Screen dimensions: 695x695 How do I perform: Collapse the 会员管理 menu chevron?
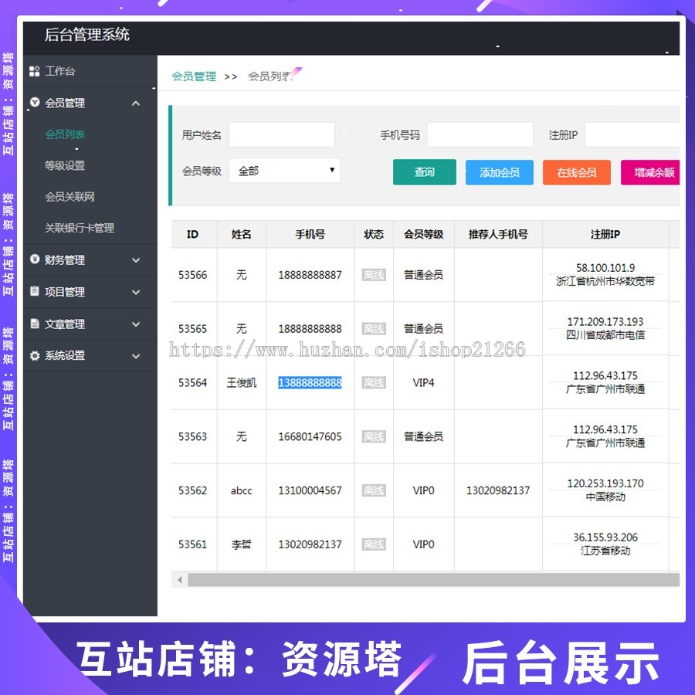click(136, 103)
